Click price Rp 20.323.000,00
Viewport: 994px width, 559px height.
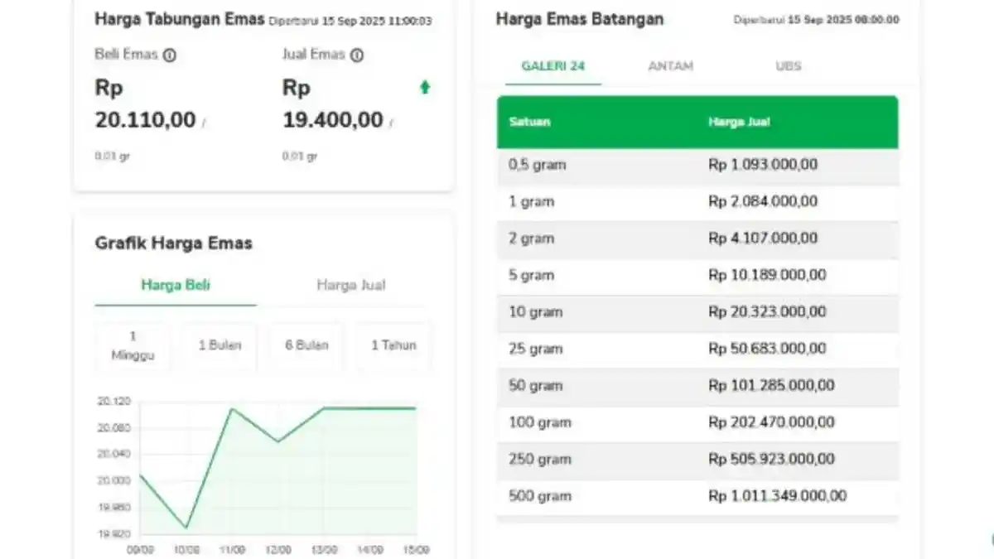tap(767, 312)
